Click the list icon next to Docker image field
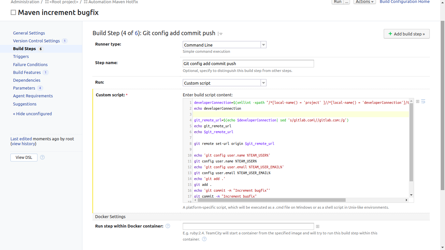 coord(318,227)
